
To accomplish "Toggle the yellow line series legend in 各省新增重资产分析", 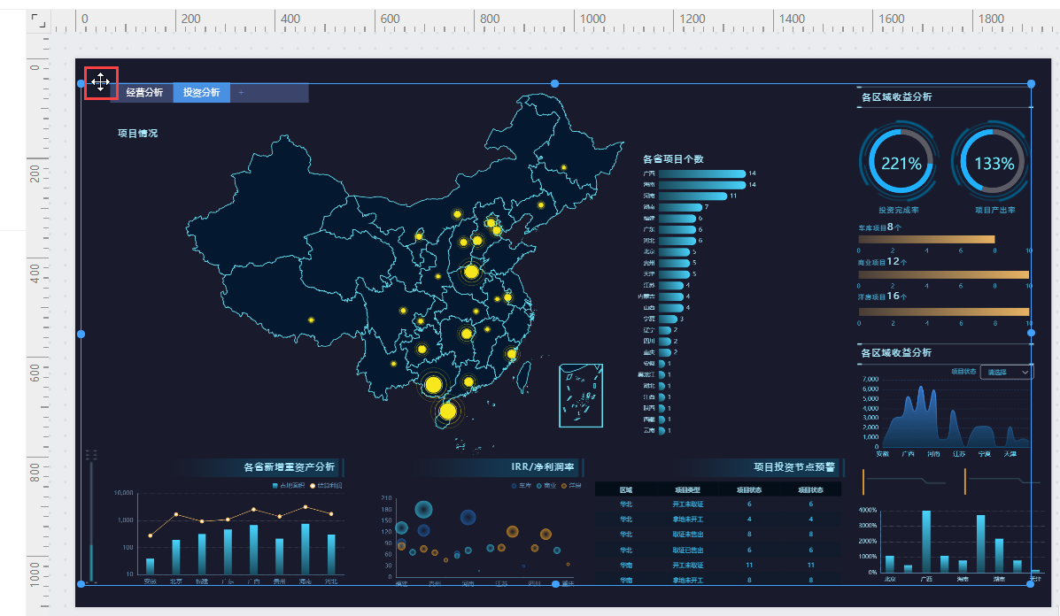I will click(326, 486).
